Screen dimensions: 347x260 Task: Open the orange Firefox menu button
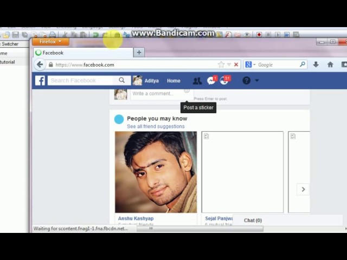50,42
